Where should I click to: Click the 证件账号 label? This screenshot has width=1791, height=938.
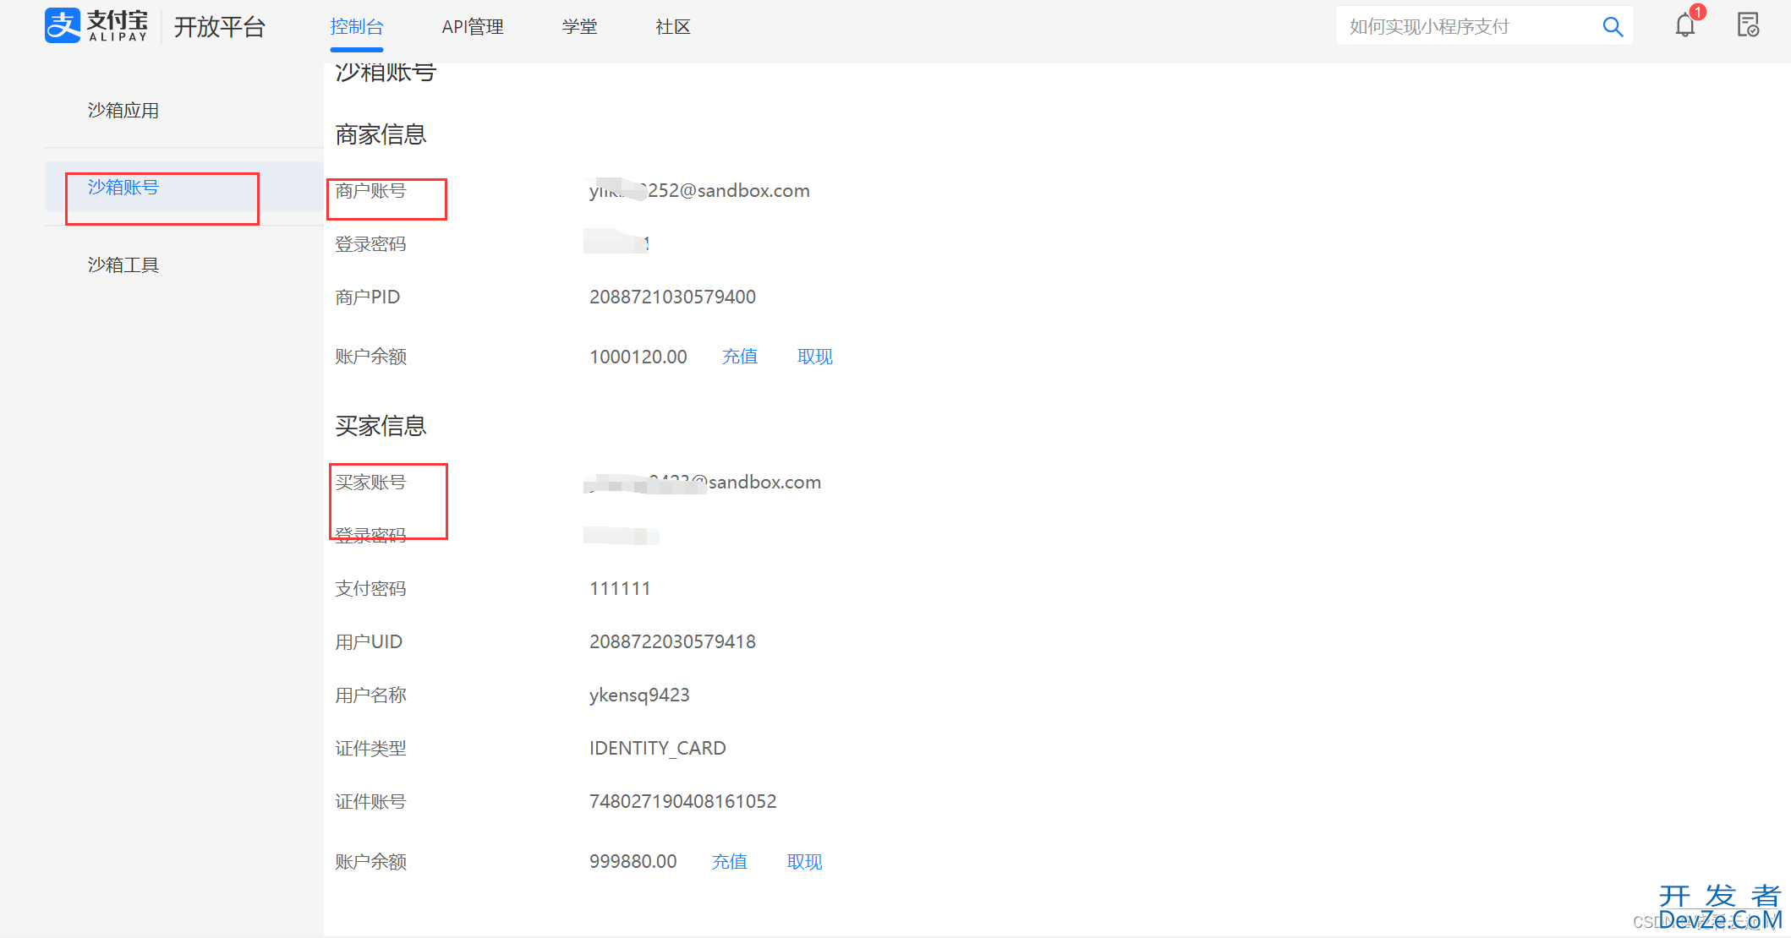[x=371, y=802]
